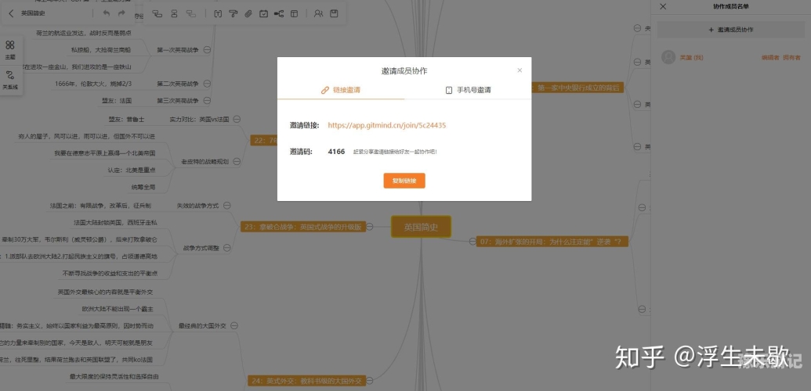Select node 法国大陆封锁英国，西班牙走私
The height and width of the screenshot is (391, 811).
115,223
